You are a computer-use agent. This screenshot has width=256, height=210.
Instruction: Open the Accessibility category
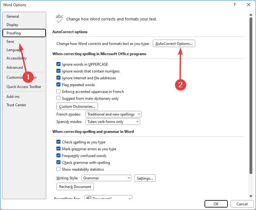pyautogui.click(x=24, y=58)
